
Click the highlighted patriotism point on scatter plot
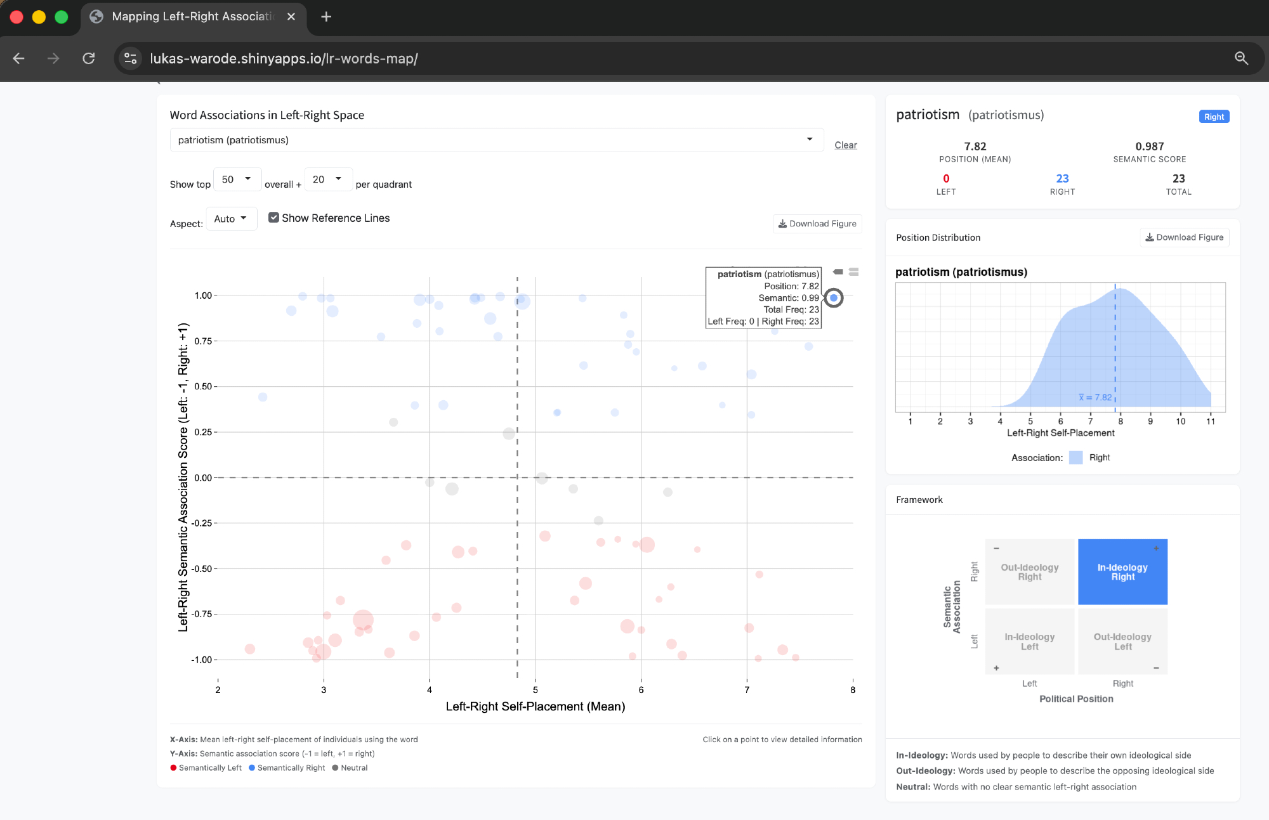(x=834, y=298)
